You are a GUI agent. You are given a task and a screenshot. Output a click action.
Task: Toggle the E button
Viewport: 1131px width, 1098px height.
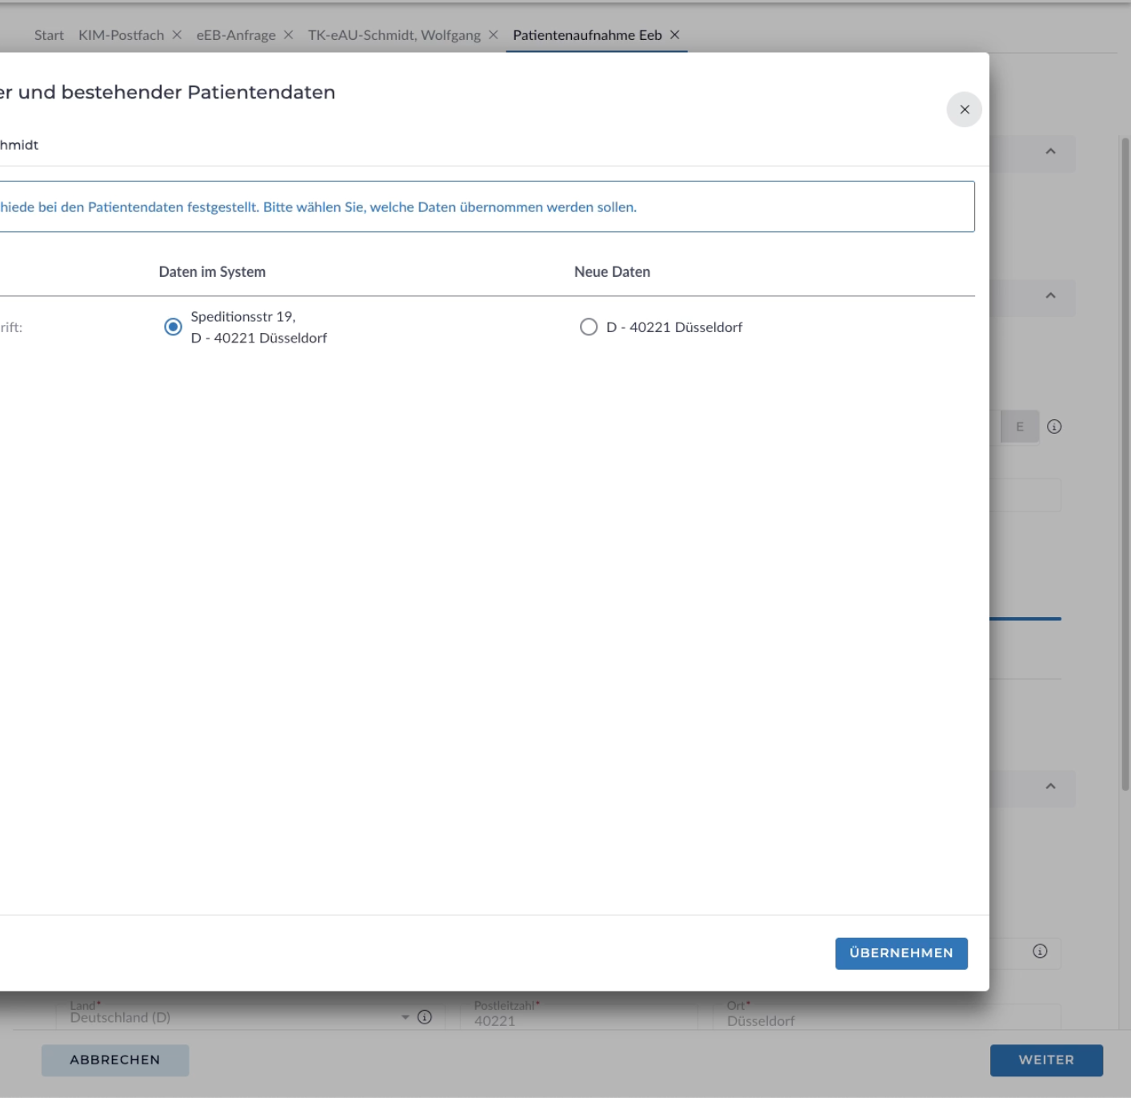[1020, 427]
